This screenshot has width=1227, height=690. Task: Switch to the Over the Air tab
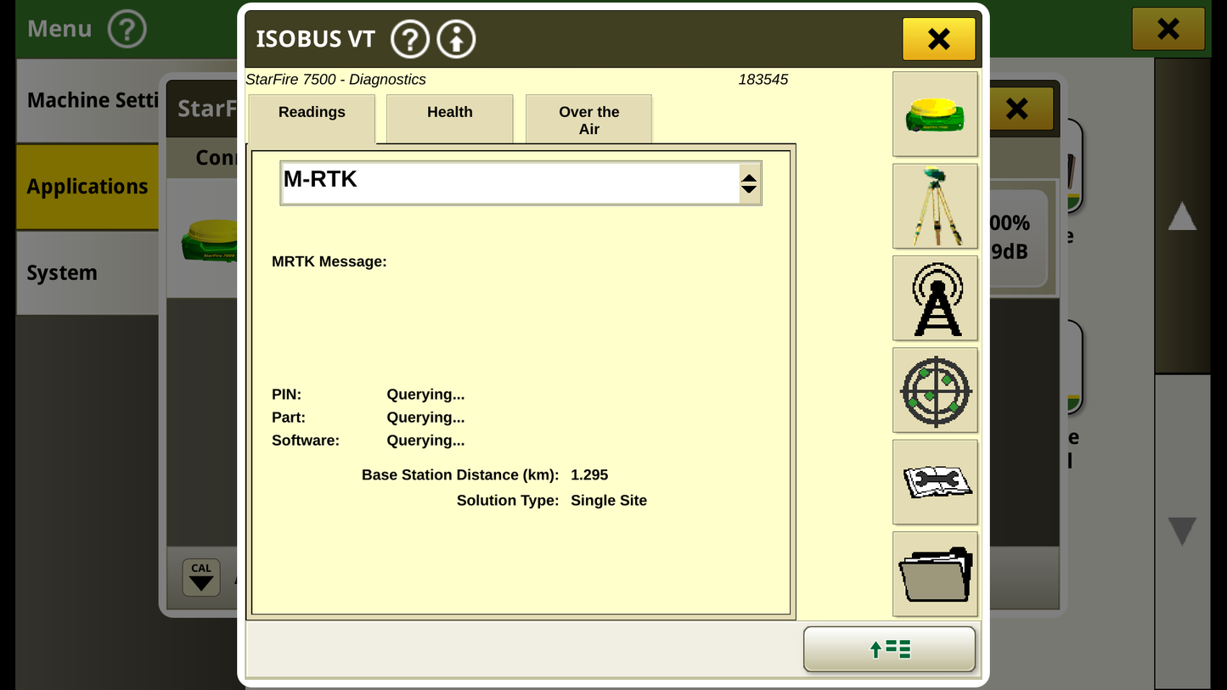point(589,119)
